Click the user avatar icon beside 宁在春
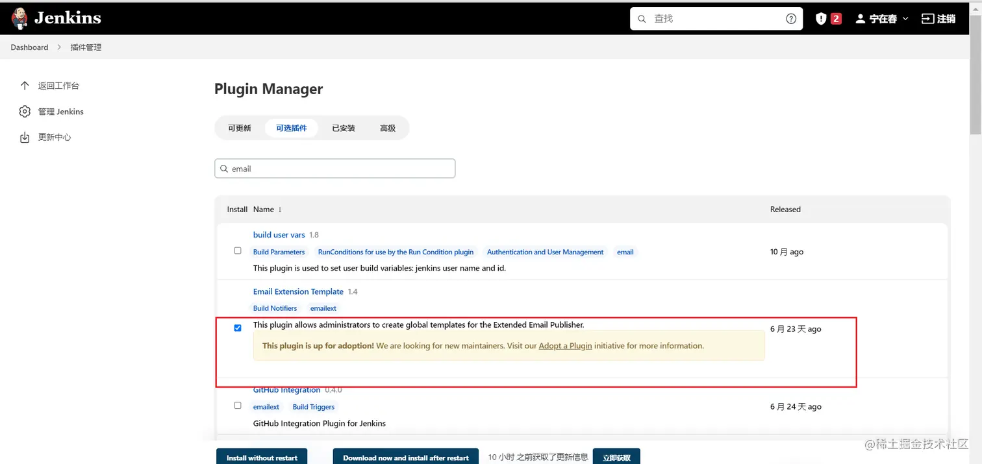This screenshot has height=464, width=982. coord(861,19)
